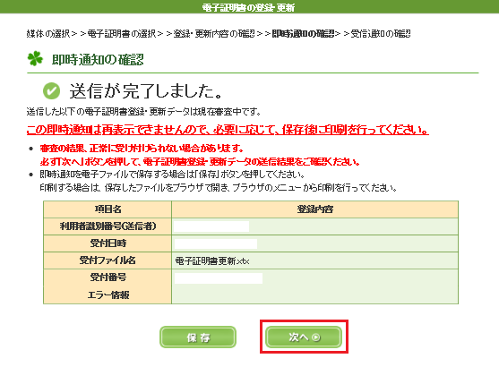The height and width of the screenshot is (367, 499).
Task: Click the 保存 button
Action: [x=198, y=337]
